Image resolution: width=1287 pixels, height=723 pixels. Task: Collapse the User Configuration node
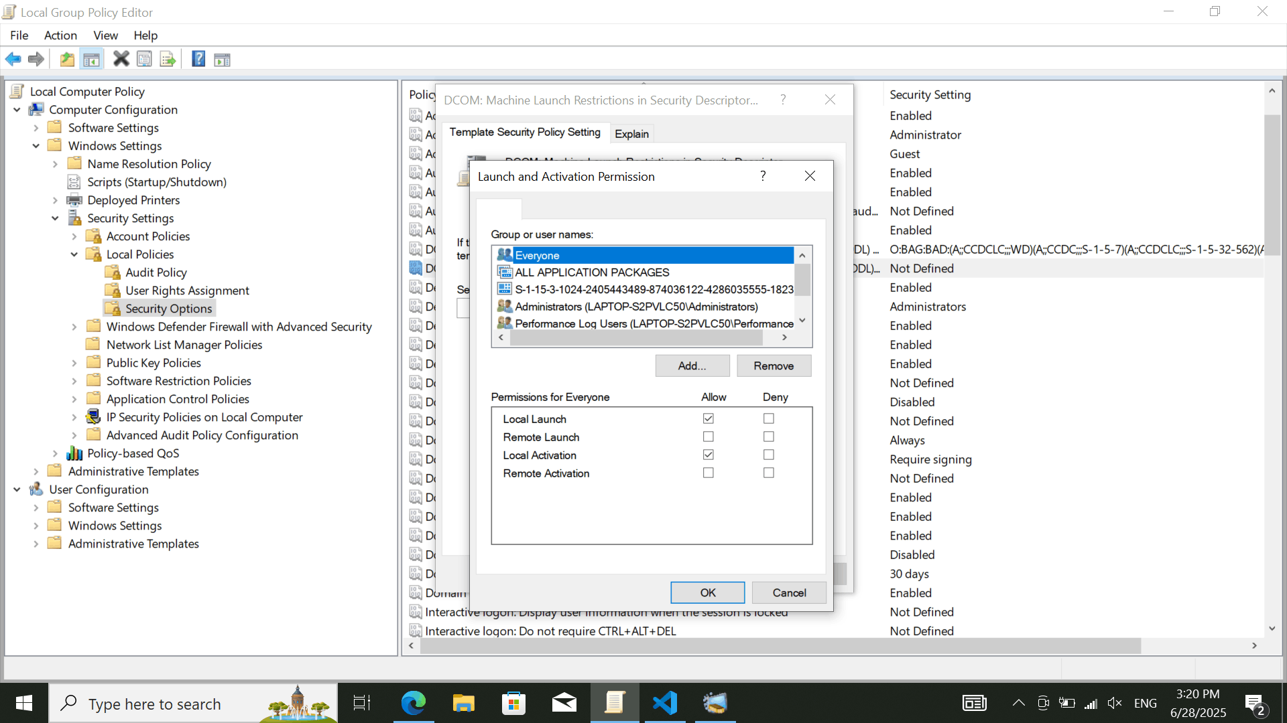[17, 489]
